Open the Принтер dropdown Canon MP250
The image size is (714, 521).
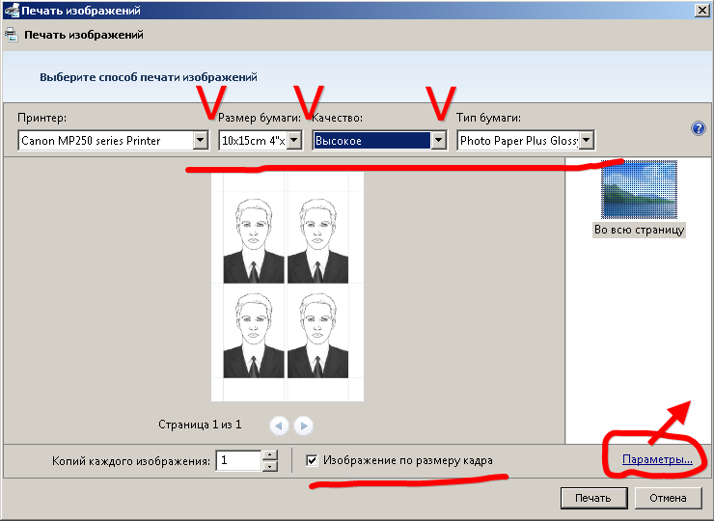[x=114, y=140]
